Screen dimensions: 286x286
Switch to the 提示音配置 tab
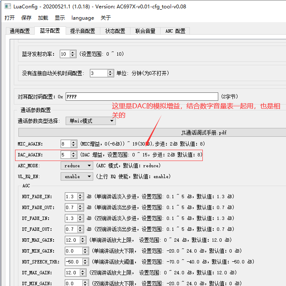[x=83, y=31]
